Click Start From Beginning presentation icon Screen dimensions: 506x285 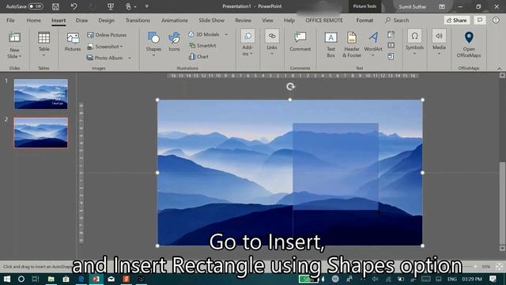coord(111,6)
